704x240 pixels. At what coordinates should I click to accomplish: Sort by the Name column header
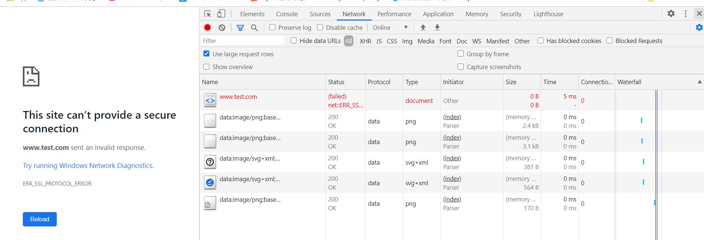[x=262, y=82]
